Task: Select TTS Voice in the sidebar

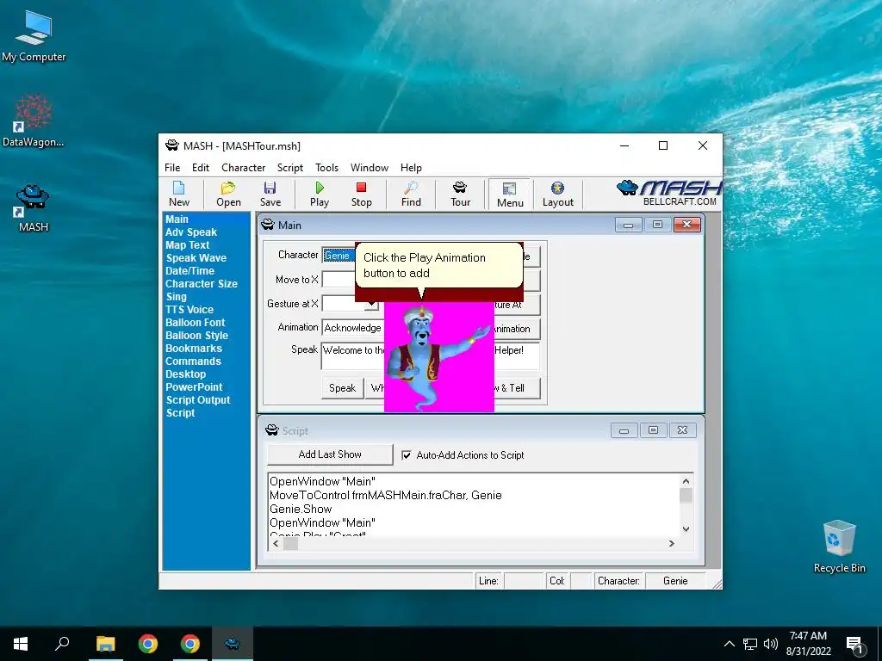Action: click(189, 310)
